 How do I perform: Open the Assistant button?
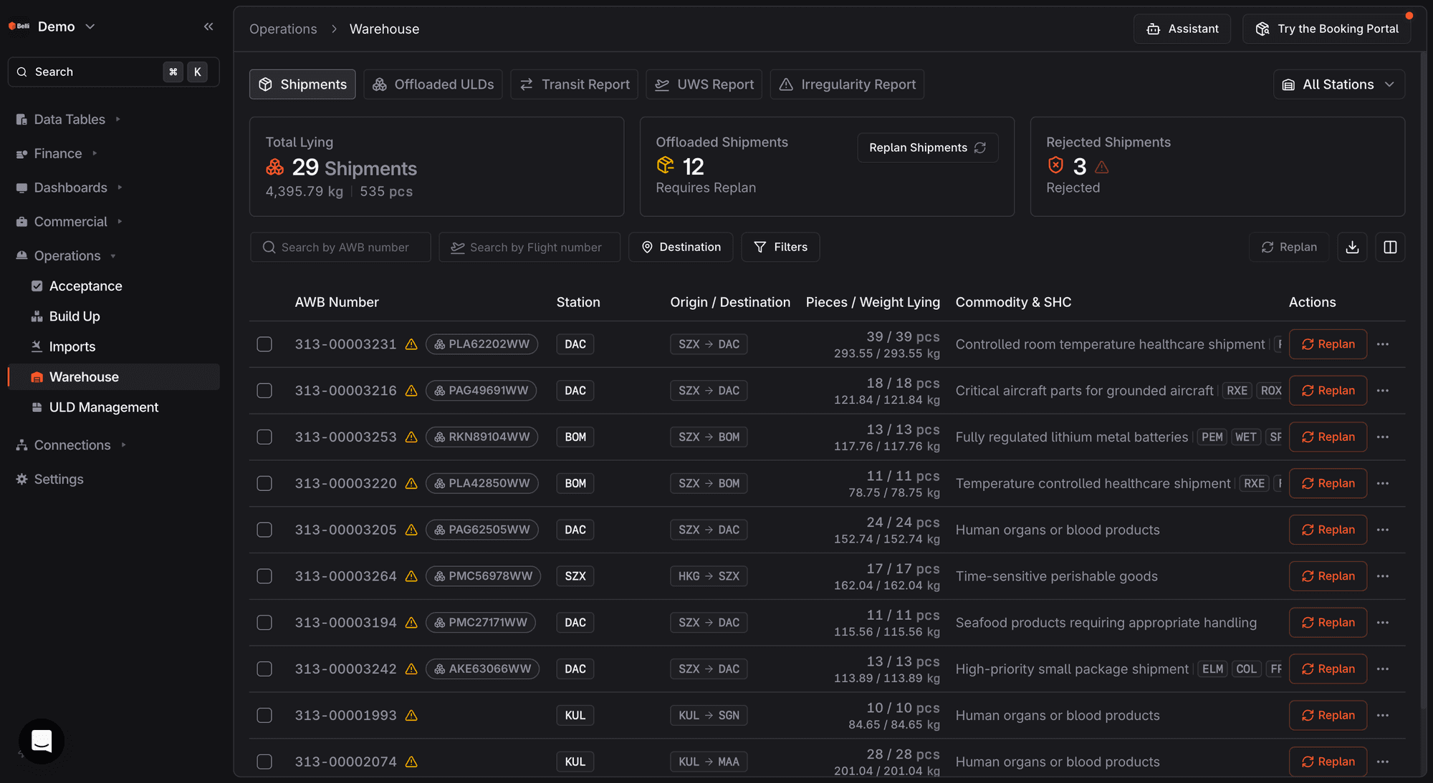pos(1182,29)
